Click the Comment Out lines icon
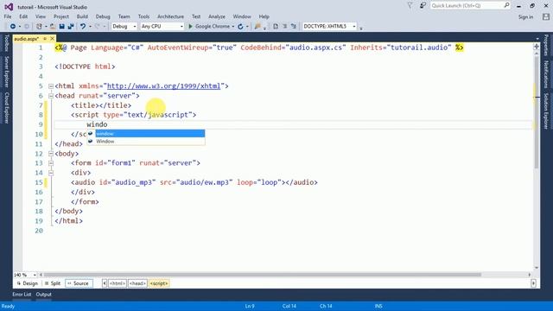 pos(285,27)
